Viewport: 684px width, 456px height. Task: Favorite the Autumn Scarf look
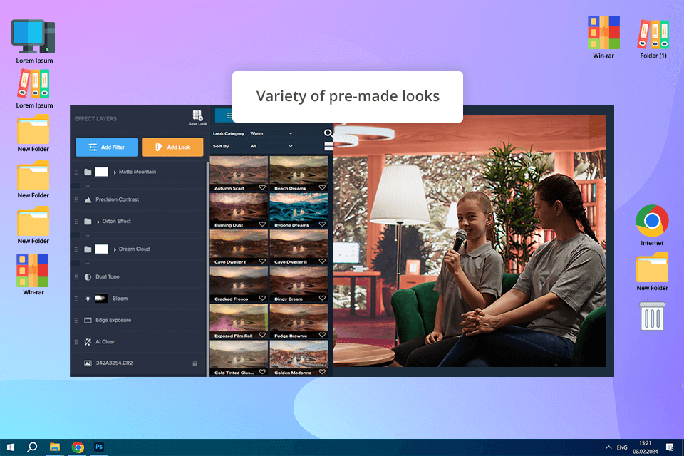coord(262,187)
